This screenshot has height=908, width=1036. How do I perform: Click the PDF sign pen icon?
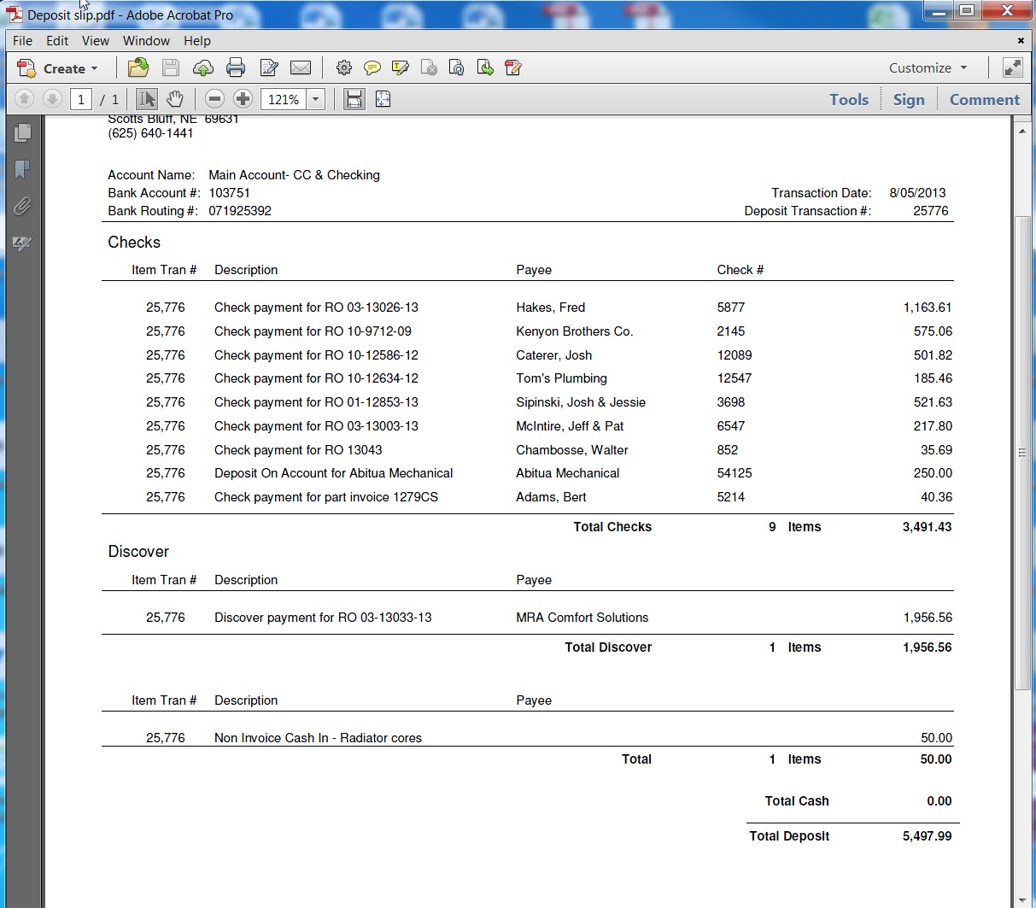[x=513, y=67]
